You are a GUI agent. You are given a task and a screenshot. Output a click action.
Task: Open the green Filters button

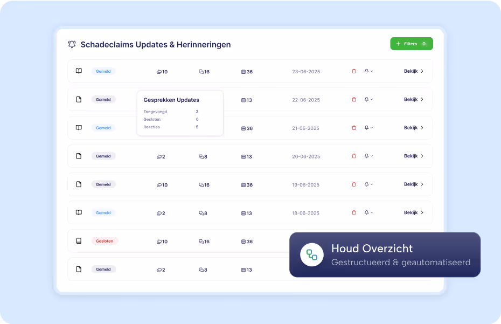point(412,44)
